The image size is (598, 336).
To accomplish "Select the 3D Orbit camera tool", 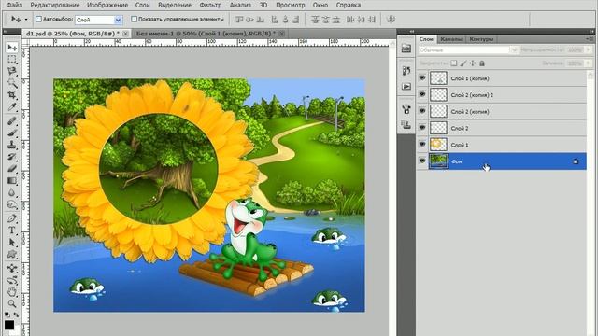I will pyautogui.click(x=12, y=280).
